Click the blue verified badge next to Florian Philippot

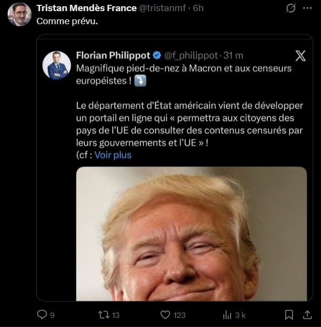(157, 56)
